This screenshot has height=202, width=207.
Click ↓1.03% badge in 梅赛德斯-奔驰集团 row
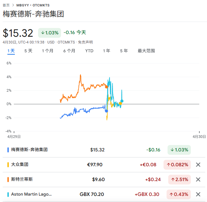[x=179, y=150]
